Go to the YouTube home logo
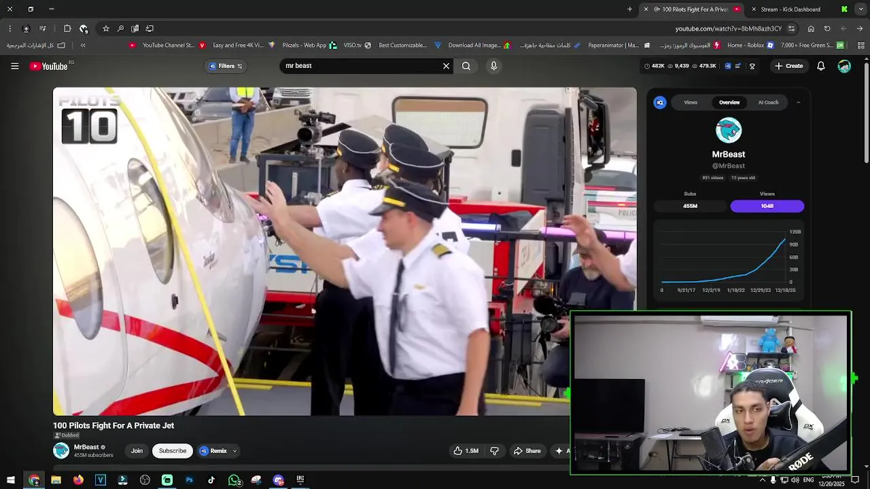 click(49, 66)
